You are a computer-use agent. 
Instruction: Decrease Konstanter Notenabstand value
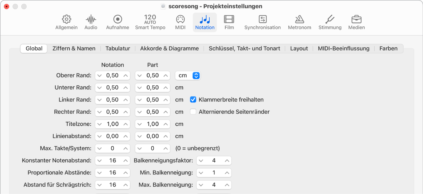click(x=99, y=161)
